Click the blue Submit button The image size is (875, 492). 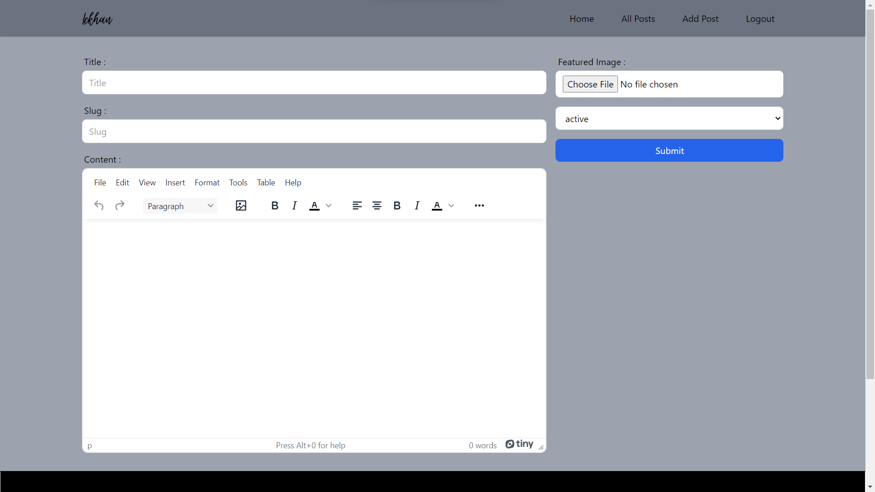pos(669,150)
